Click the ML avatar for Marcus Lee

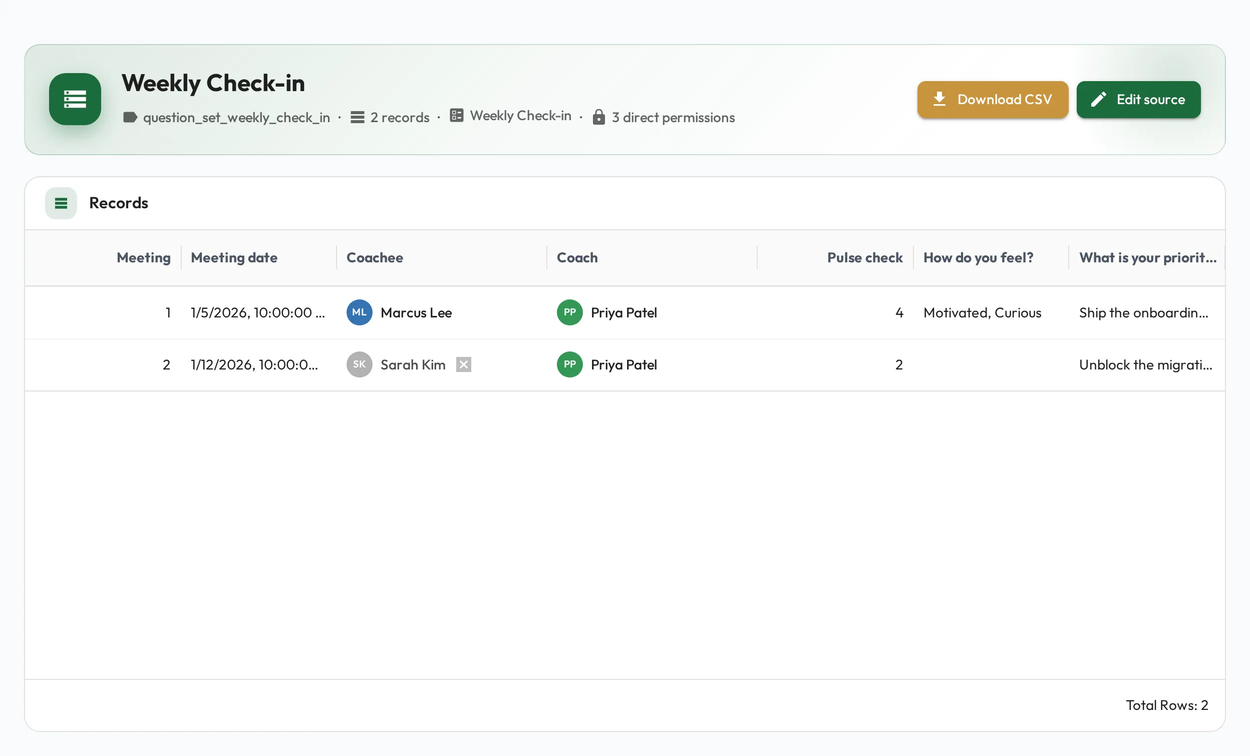tap(359, 312)
